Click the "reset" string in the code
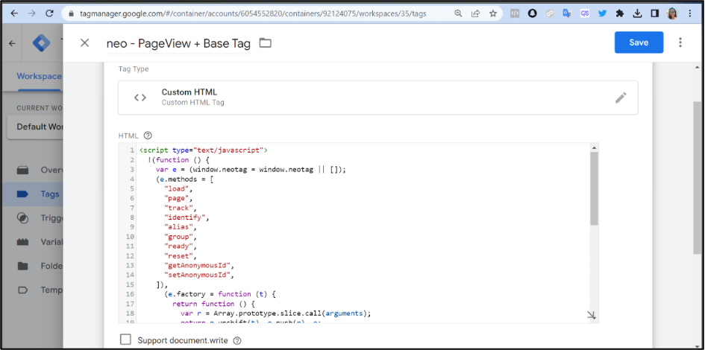The height and width of the screenshot is (350, 705). [179, 255]
